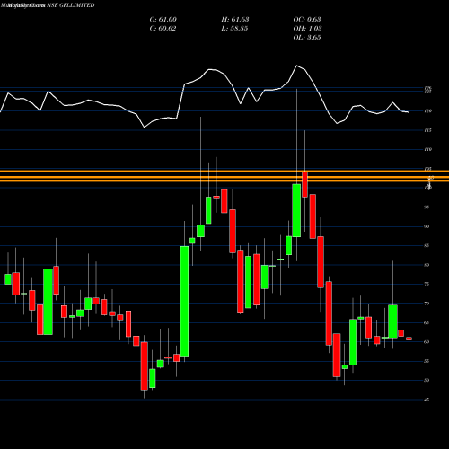
Task: Click the 60 price axis label
Action: (427, 342)
